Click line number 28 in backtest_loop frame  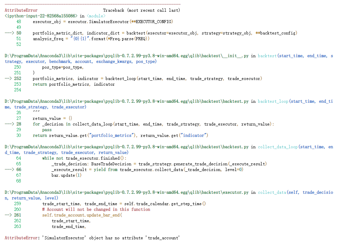pyautogui.click(x=19, y=124)
